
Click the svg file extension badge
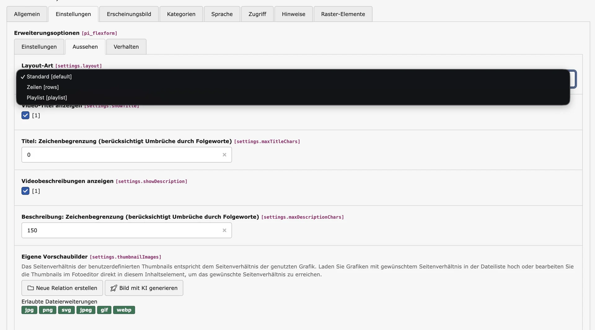pos(66,310)
